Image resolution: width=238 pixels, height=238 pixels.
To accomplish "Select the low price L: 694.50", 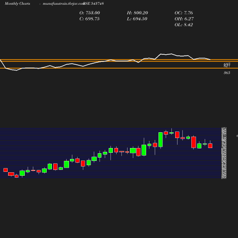I will tap(137, 19).
